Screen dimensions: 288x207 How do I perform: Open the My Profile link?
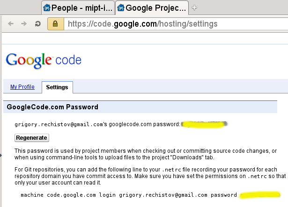coord(22,87)
